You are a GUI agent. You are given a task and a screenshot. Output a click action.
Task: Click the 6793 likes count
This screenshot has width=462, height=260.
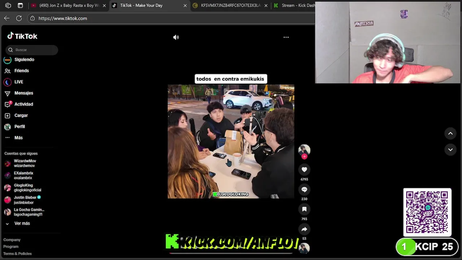tap(304, 179)
